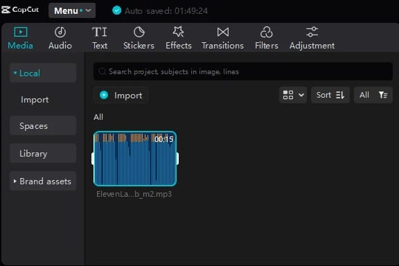Expand the Brand assets section
Image resolution: width=399 pixels, height=266 pixels.
click(43, 181)
